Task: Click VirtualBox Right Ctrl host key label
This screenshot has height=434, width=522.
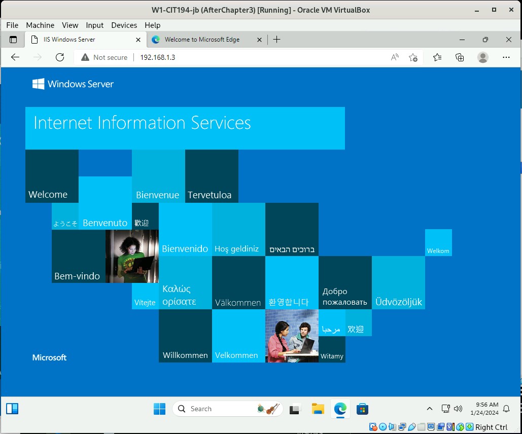Action: click(492, 427)
